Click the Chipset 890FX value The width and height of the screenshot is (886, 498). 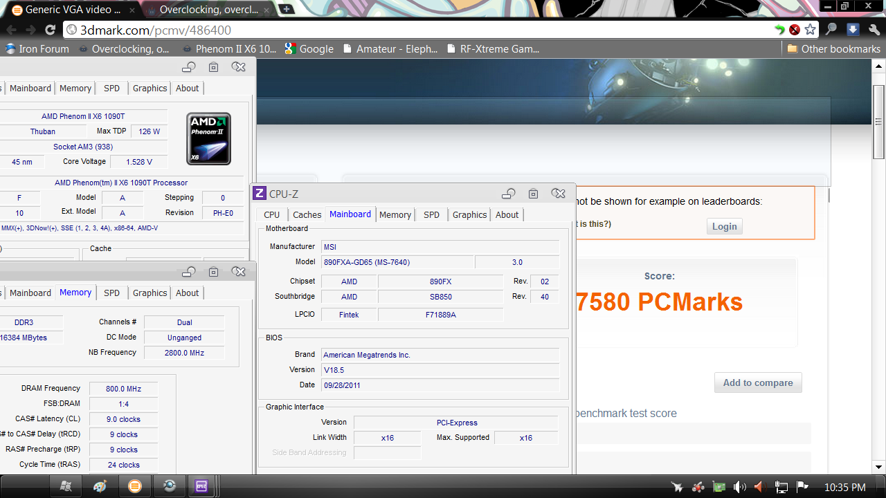point(440,282)
